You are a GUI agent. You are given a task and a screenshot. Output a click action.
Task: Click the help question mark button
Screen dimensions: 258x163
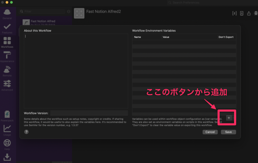pos(26,132)
